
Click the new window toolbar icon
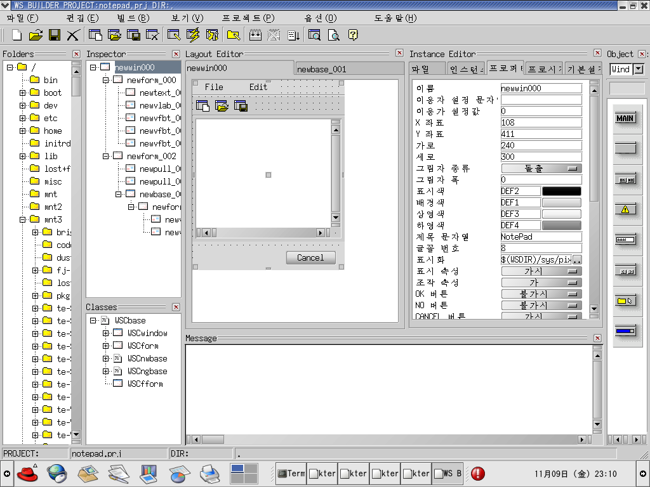point(96,36)
